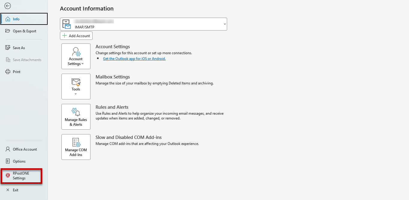Click the Options icon in sidebar
This screenshot has height=200, width=409.
click(8, 161)
